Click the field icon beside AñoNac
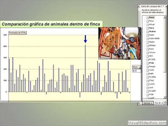Screen dimensions: 168x126 (148, 46)
